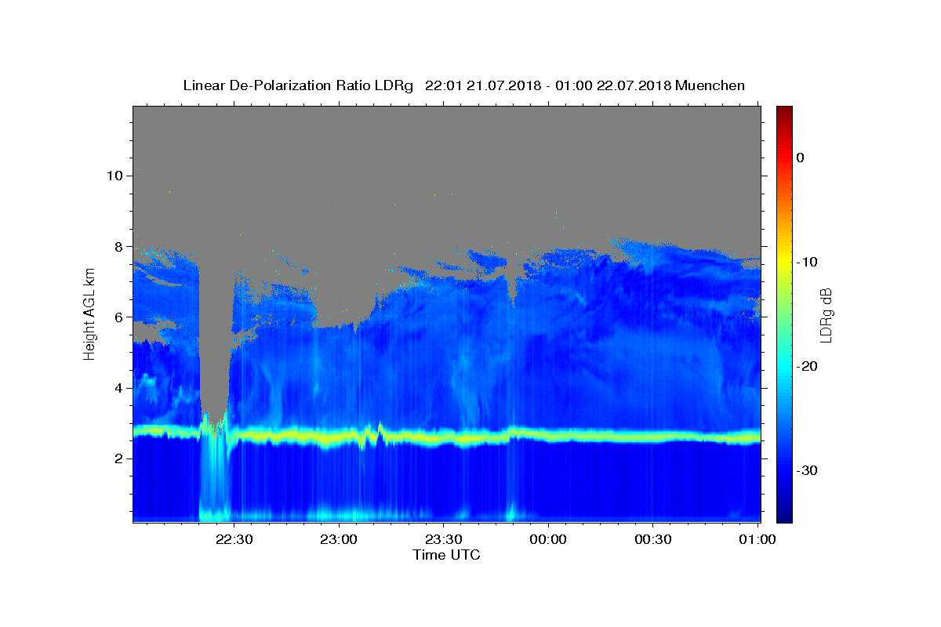The image size is (941, 627).
Task: Click the '00:00' time axis label
Action: pos(548,539)
